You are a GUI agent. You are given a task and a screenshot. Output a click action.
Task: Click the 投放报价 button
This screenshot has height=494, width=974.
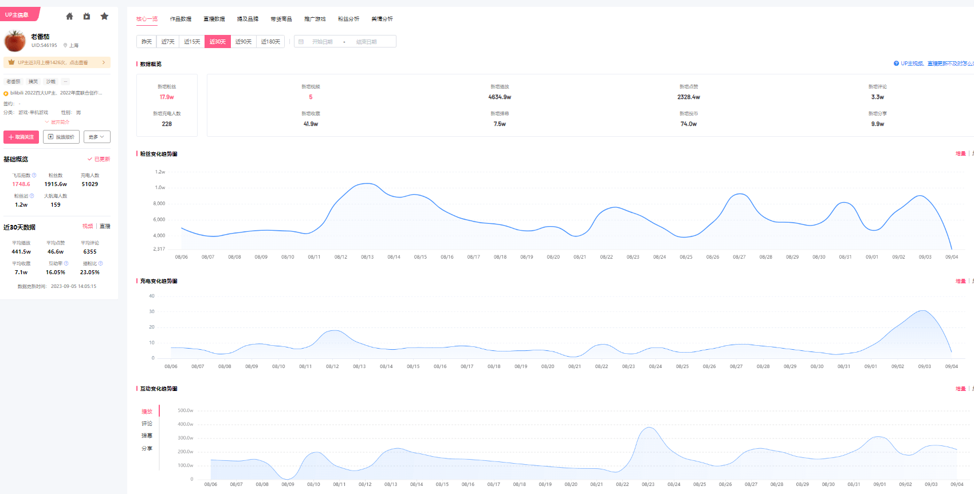pos(61,137)
